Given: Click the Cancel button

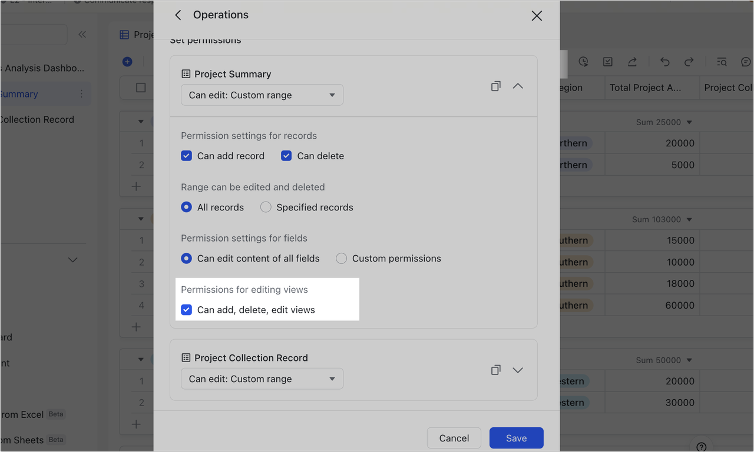Looking at the screenshot, I should pos(454,438).
